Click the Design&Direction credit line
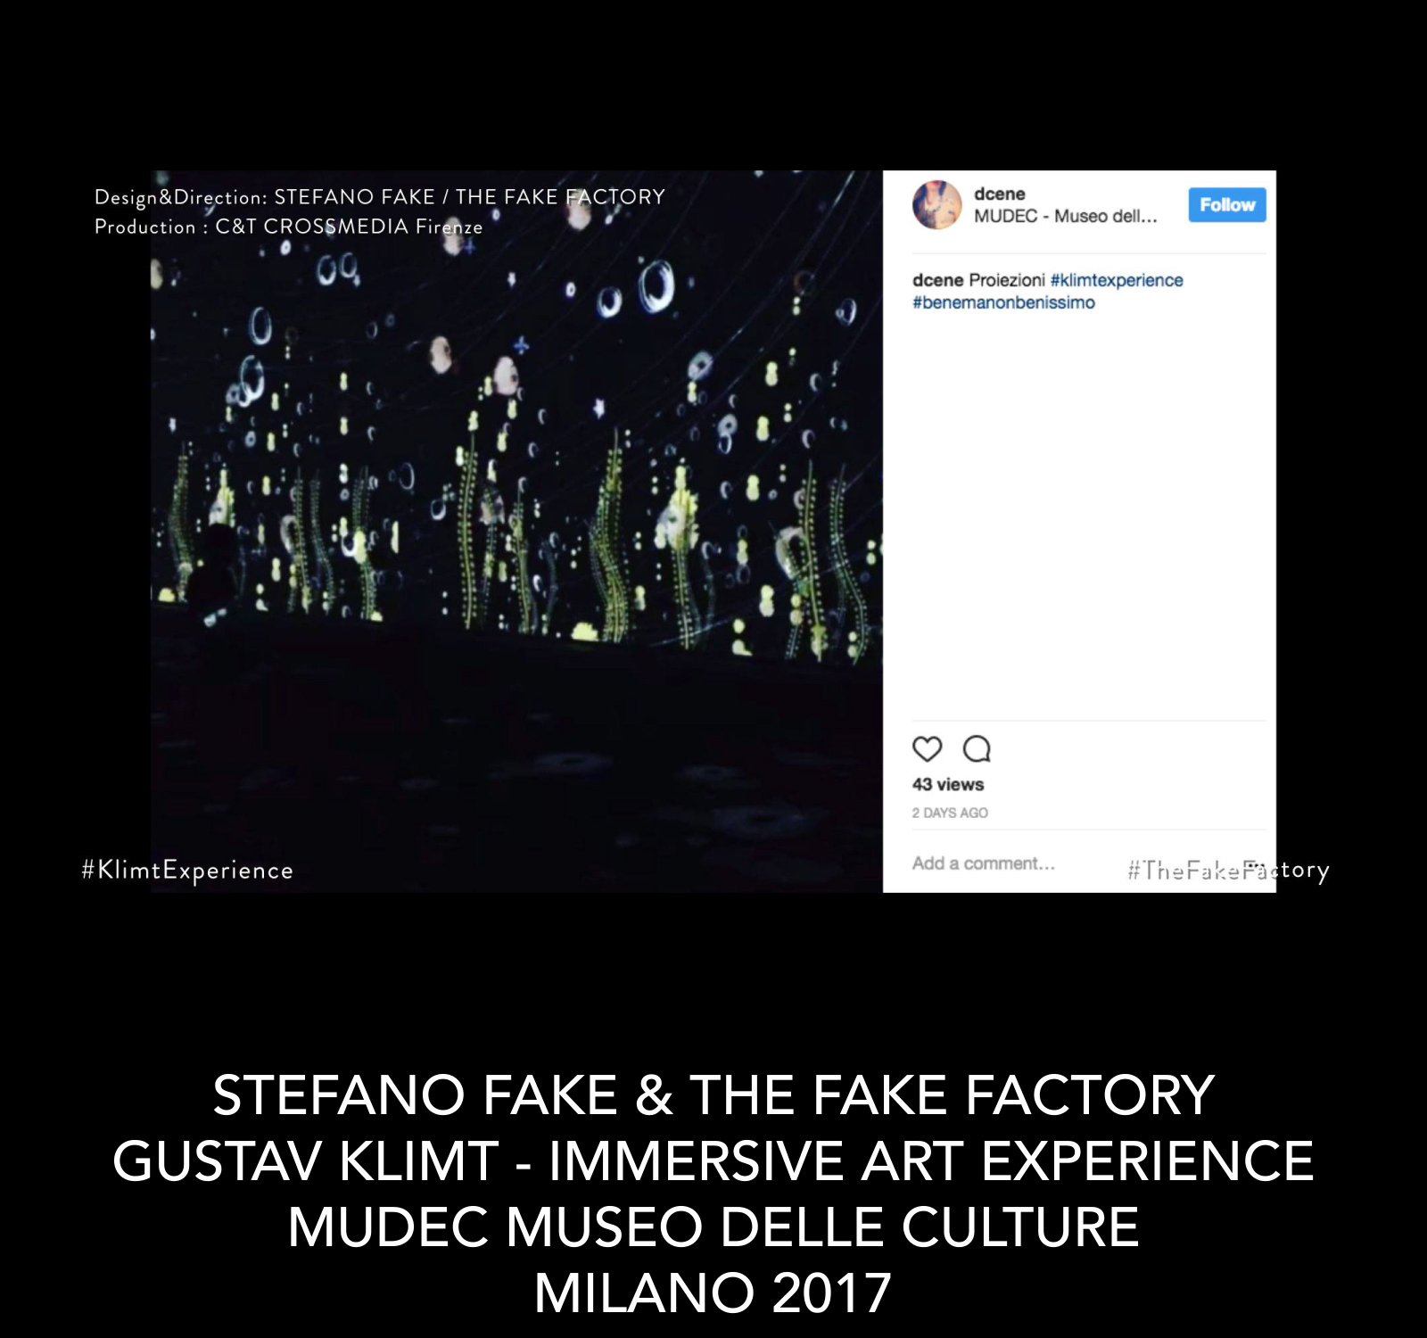1427x1338 pixels. (x=380, y=197)
